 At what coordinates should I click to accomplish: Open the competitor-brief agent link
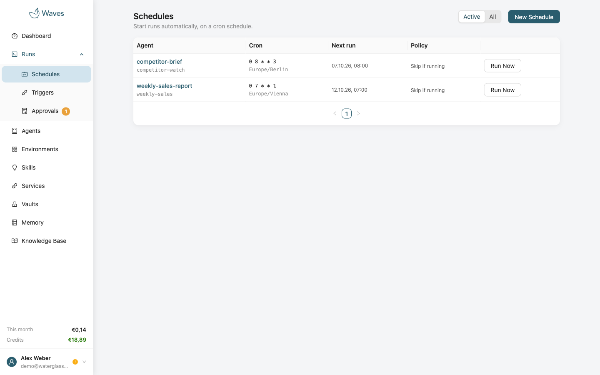tap(159, 62)
